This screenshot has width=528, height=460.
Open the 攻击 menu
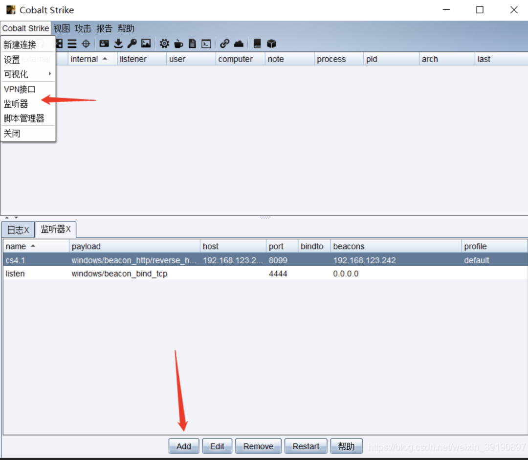coord(83,28)
